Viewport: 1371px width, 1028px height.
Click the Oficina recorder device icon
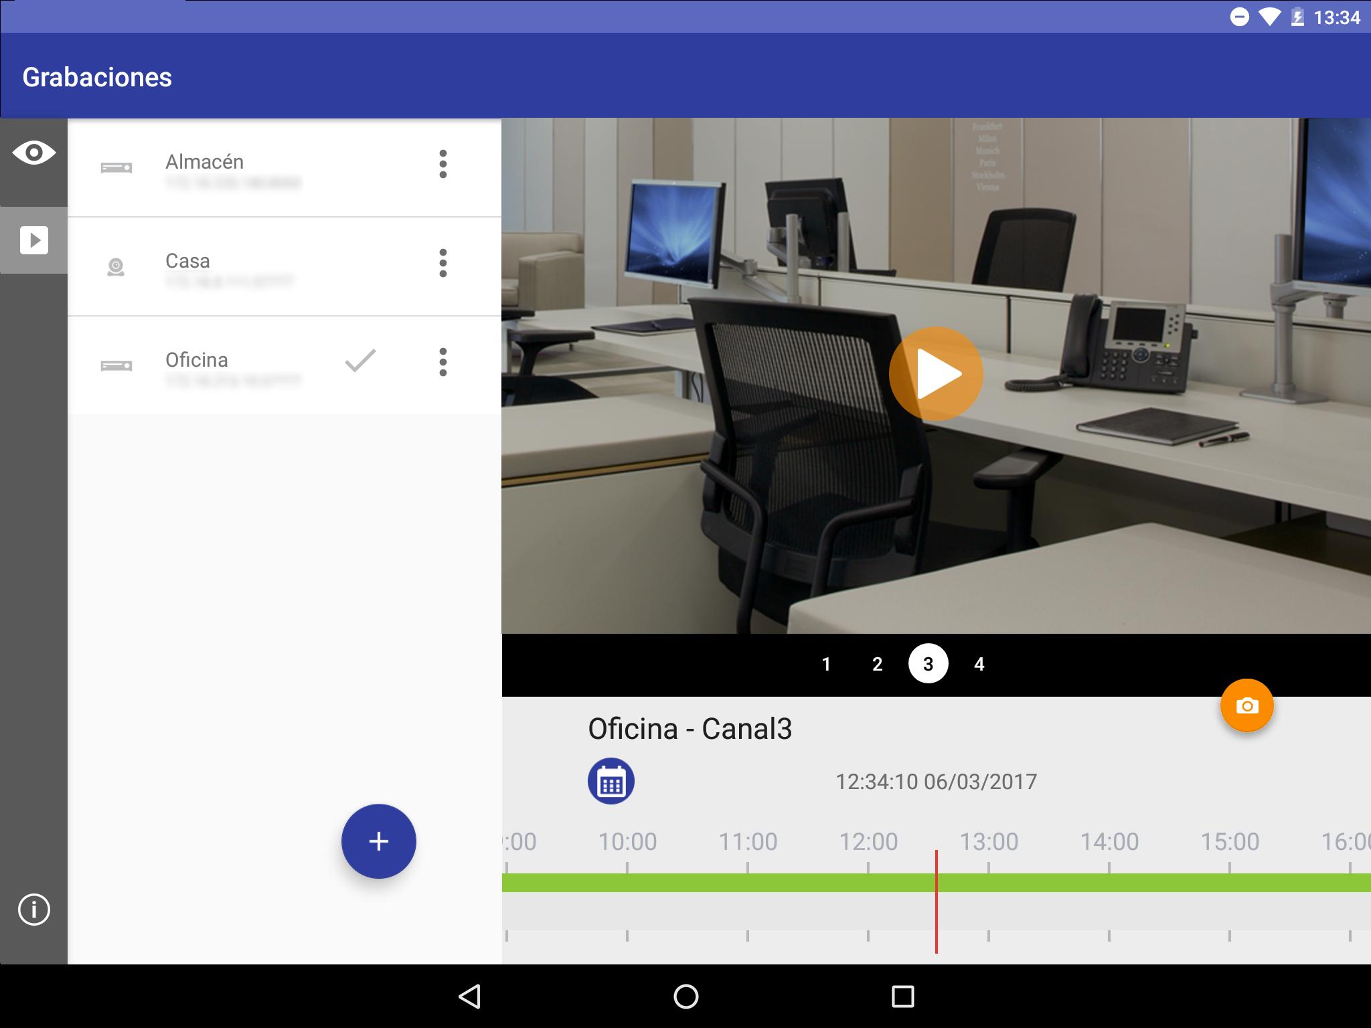click(116, 365)
